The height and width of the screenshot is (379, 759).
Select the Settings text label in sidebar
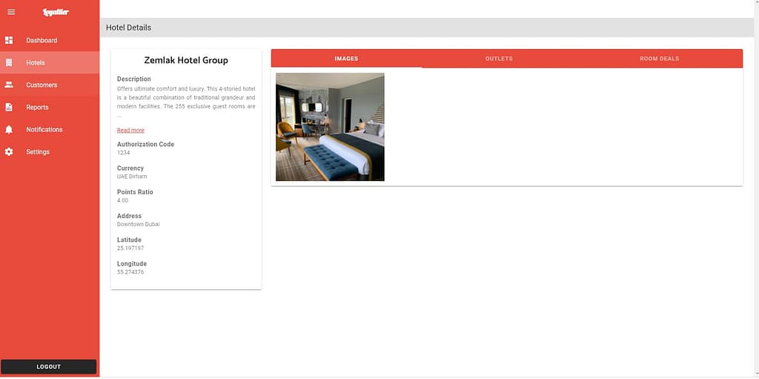pyautogui.click(x=38, y=151)
